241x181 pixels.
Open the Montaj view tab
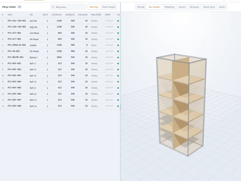click(141, 7)
